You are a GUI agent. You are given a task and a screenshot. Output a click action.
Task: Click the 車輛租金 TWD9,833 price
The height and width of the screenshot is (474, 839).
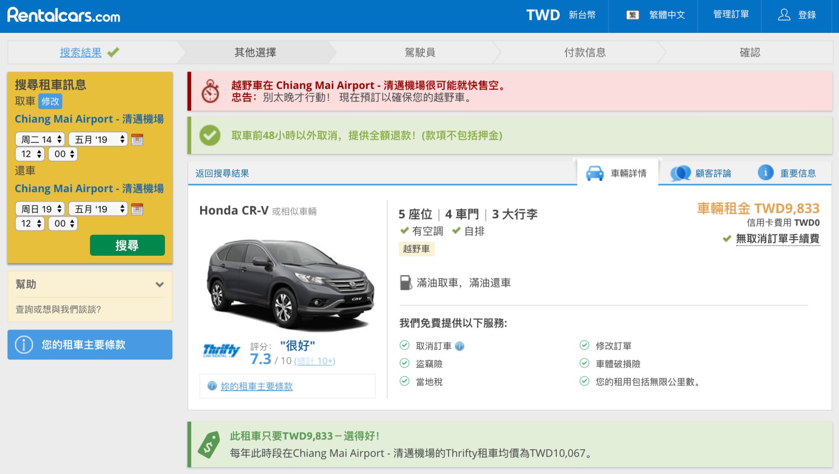pyautogui.click(x=758, y=208)
